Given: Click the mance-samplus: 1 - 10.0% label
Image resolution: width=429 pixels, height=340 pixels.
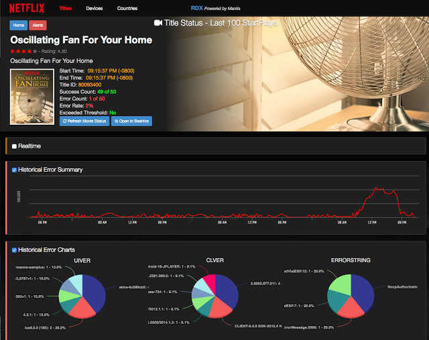Looking at the screenshot, I should coord(39,268).
